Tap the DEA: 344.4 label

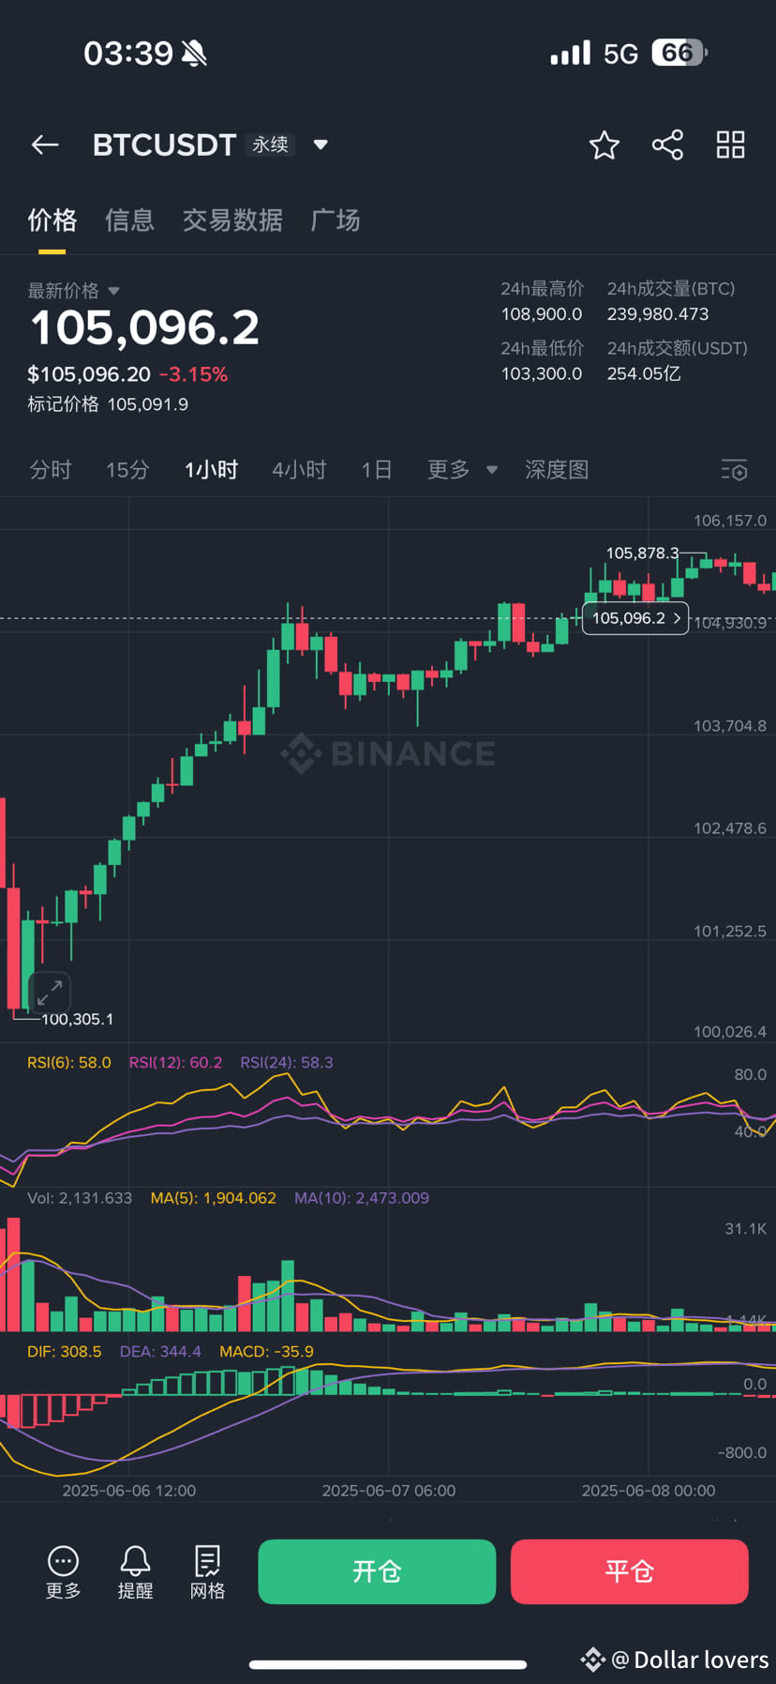click(160, 1352)
